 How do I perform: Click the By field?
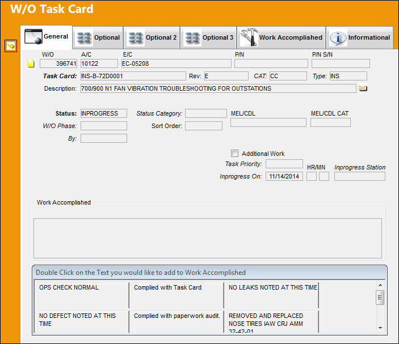103,138
